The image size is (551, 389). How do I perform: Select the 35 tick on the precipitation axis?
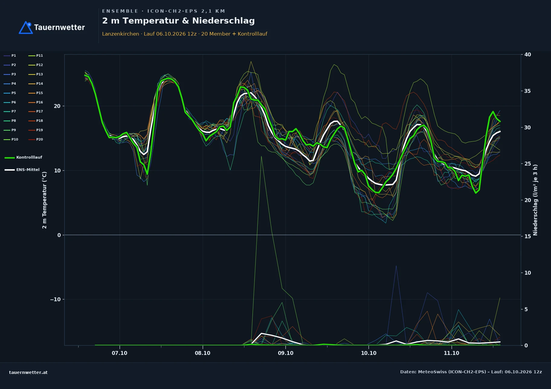527,91
